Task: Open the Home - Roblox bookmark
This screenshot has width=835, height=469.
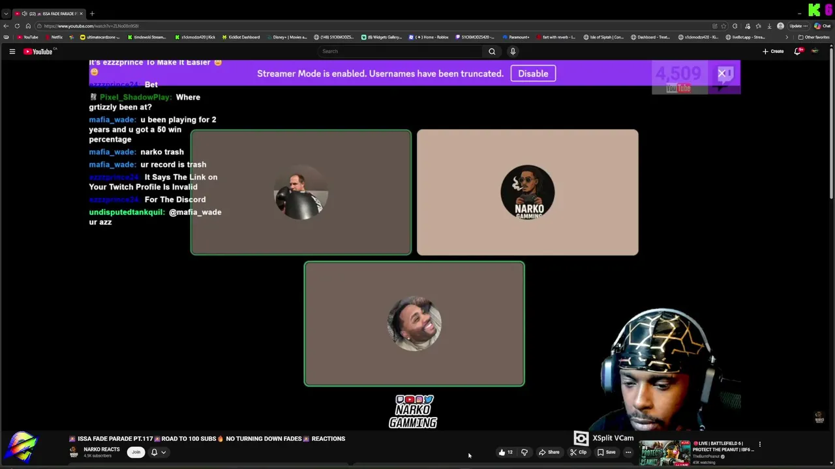Action: 429,37
